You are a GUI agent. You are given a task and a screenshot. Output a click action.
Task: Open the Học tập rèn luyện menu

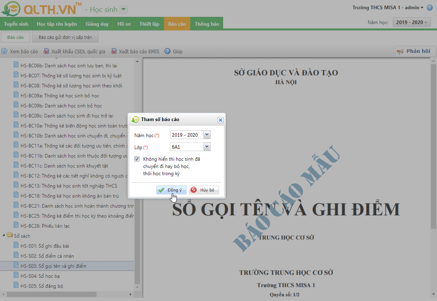57,24
